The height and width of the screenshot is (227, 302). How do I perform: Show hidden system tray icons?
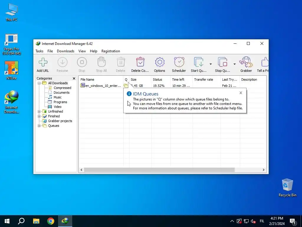point(232,221)
